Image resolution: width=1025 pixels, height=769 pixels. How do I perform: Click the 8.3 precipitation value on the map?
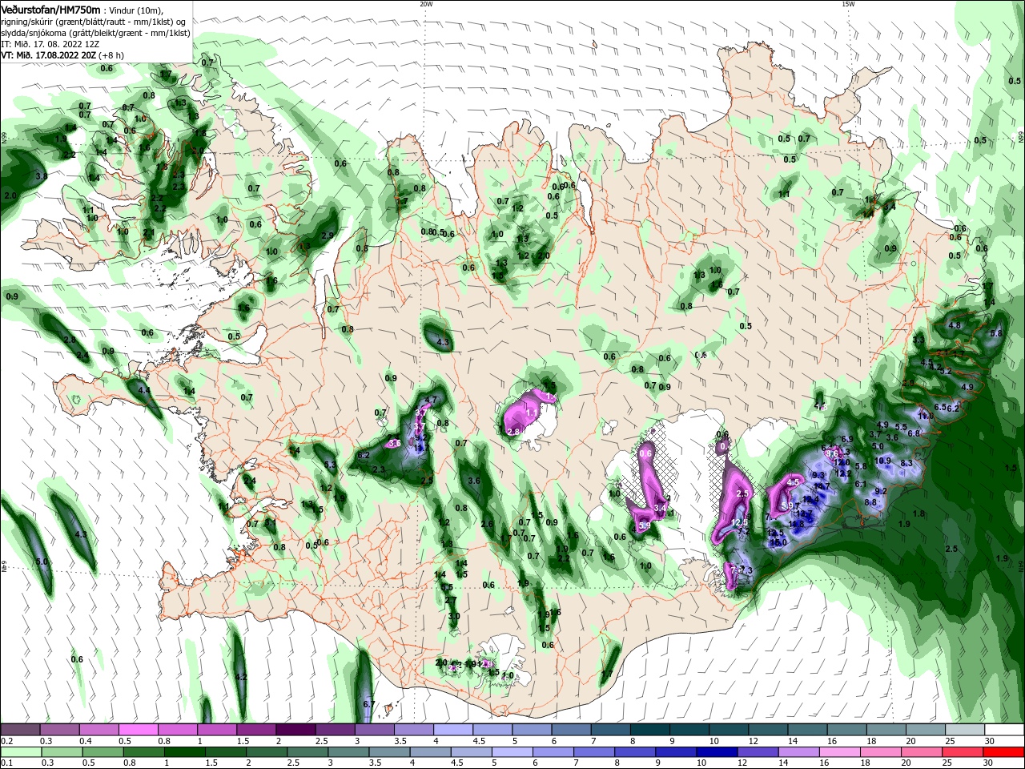click(x=907, y=463)
